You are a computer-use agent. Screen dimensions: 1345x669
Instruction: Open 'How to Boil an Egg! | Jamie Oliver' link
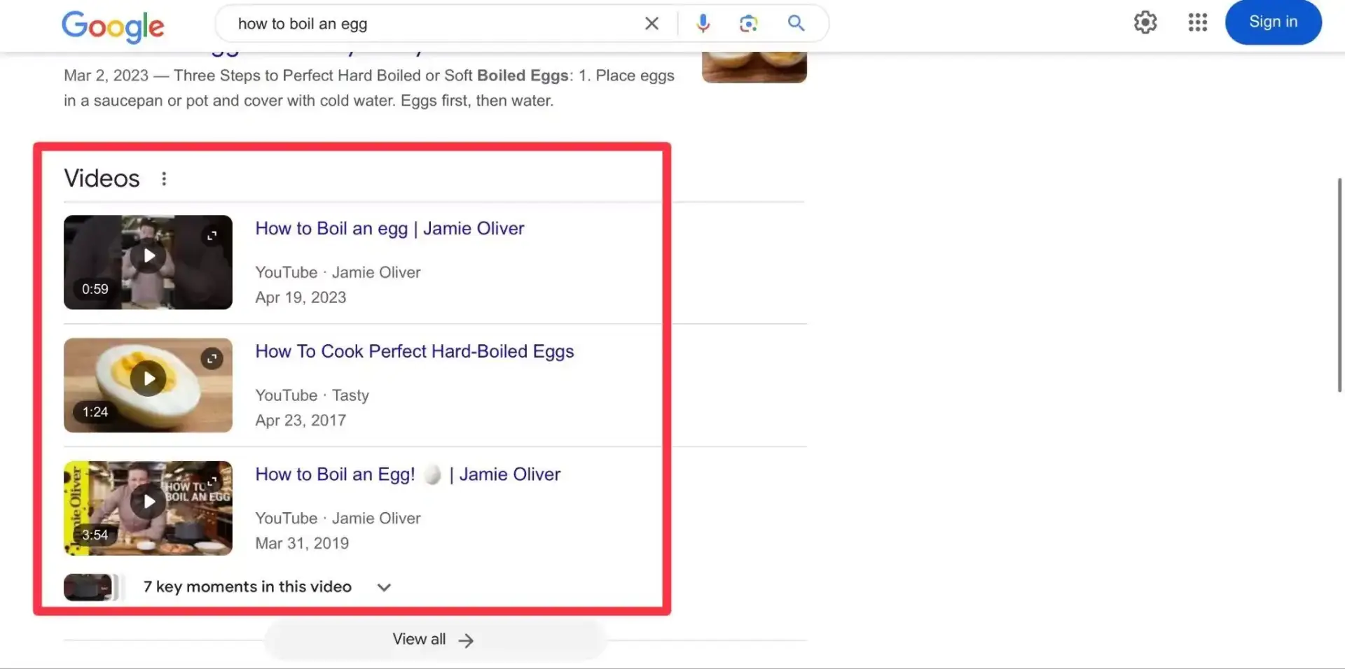click(408, 474)
